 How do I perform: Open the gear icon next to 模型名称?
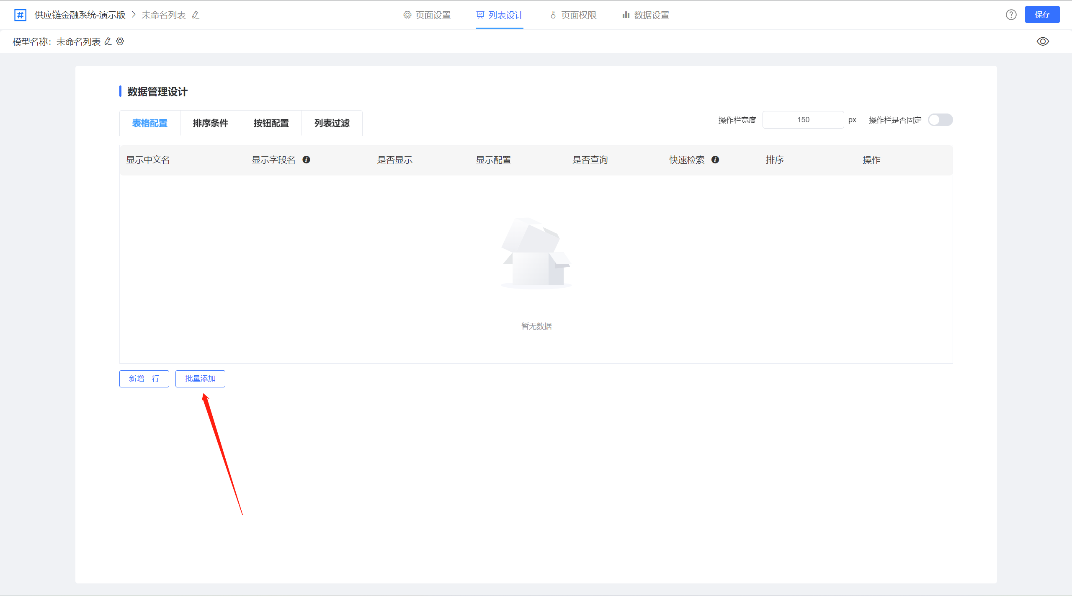point(120,41)
